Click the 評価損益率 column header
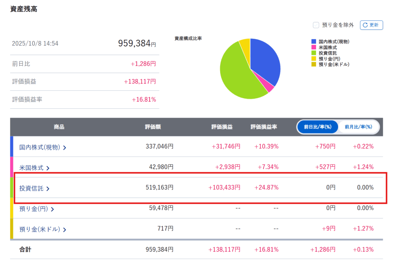The width and height of the screenshot is (401, 261). point(264,127)
